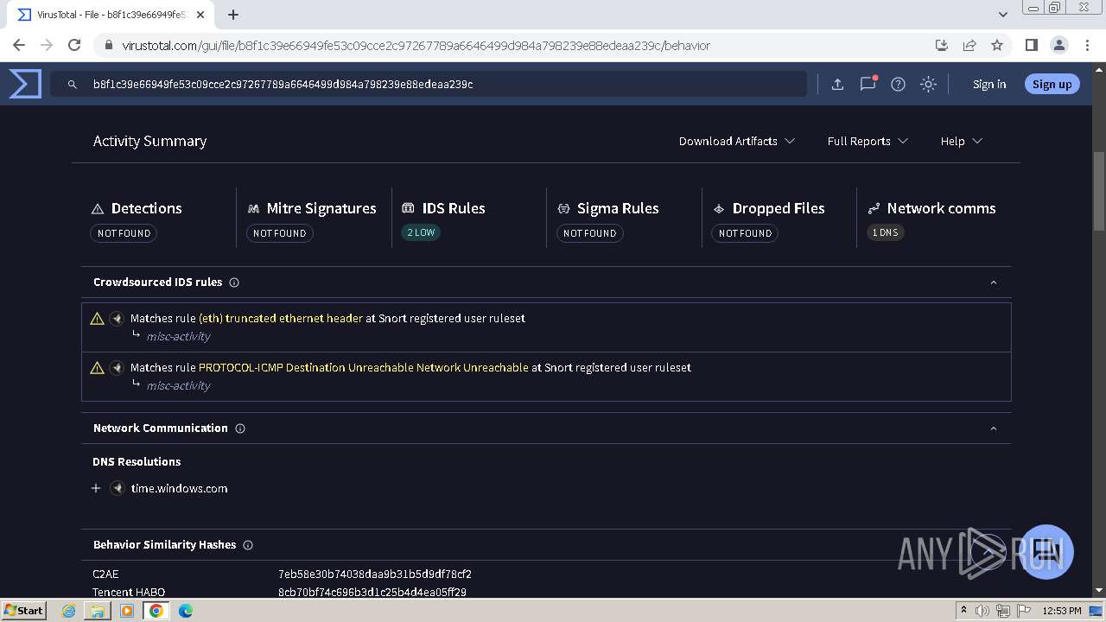Click the 2 LOW badge

point(421,232)
